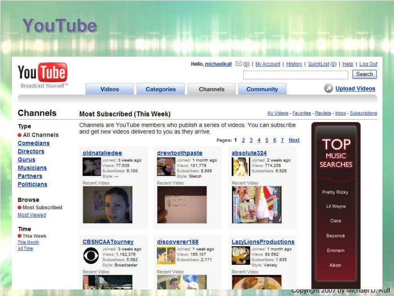Image resolution: width=394 pixels, height=296 pixels.
Task: Show channels for All Time
Action: pos(25,249)
